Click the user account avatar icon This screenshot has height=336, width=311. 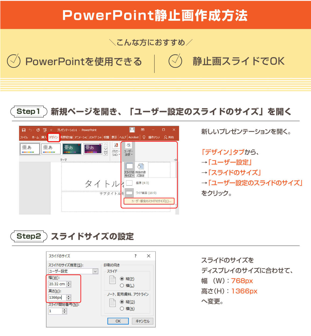tap(132, 130)
